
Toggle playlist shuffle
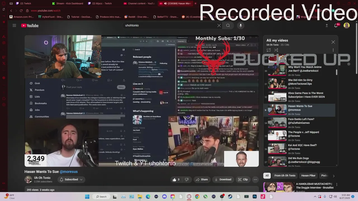pyautogui.click(x=276, y=50)
